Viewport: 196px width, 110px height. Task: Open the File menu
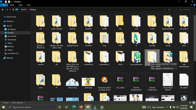[4, 5]
